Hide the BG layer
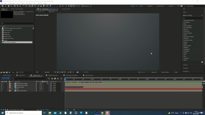The width and height of the screenshot is (205, 115). 1,89
